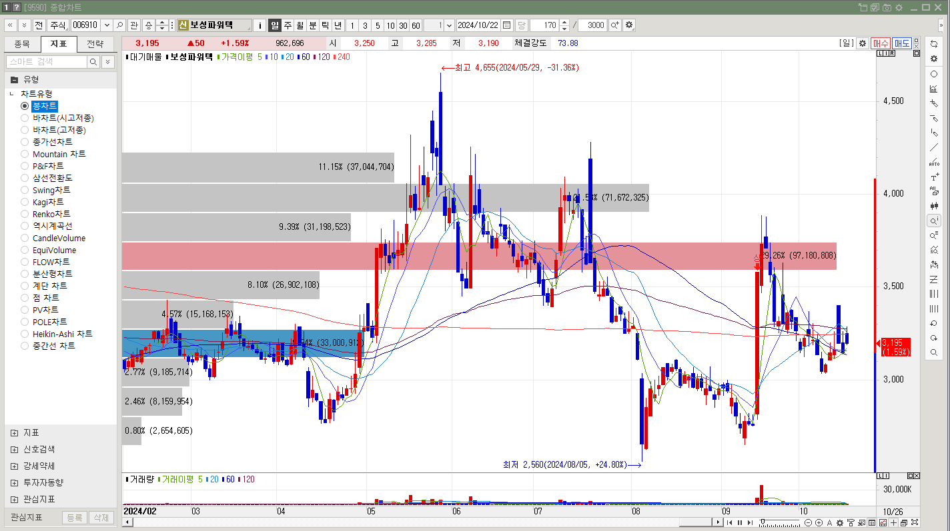Expand the 관심지표 section
This screenshot has height=531, width=950.
[x=14, y=499]
